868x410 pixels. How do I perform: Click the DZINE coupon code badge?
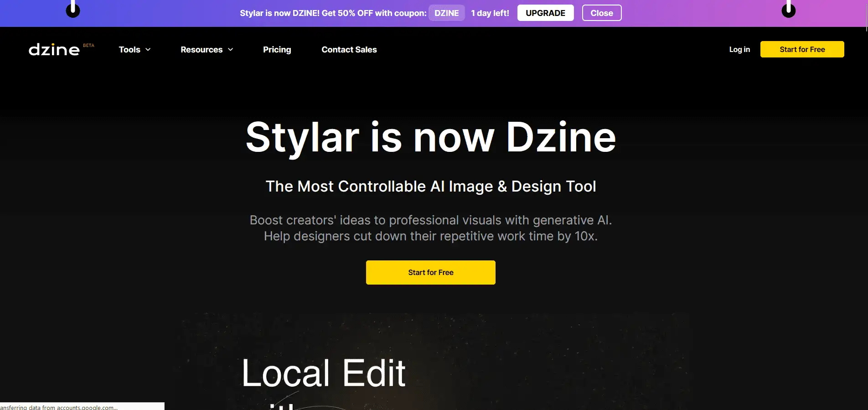[x=446, y=13]
